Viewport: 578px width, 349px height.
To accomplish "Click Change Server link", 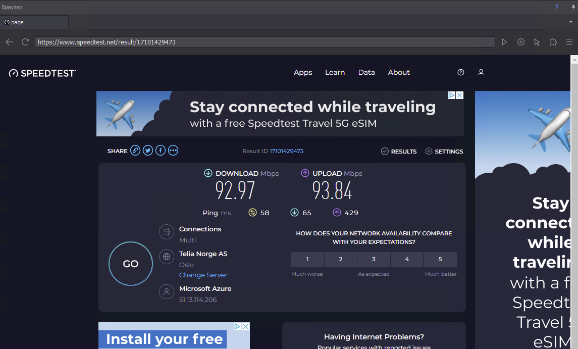I will coord(203,275).
